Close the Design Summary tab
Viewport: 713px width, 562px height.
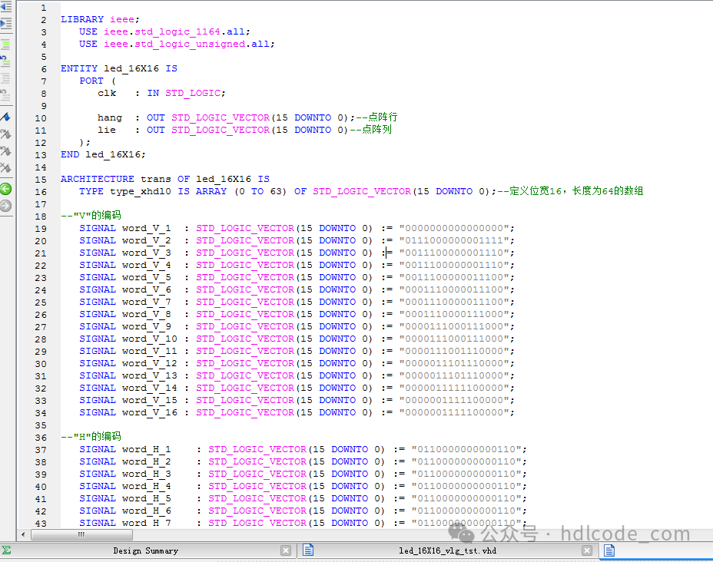click(x=286, y=550)
